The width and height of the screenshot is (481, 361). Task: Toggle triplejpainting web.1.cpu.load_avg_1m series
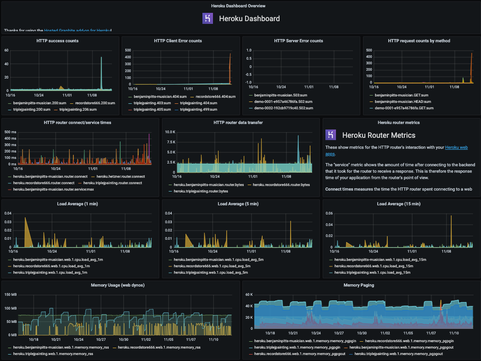point(50,273)
